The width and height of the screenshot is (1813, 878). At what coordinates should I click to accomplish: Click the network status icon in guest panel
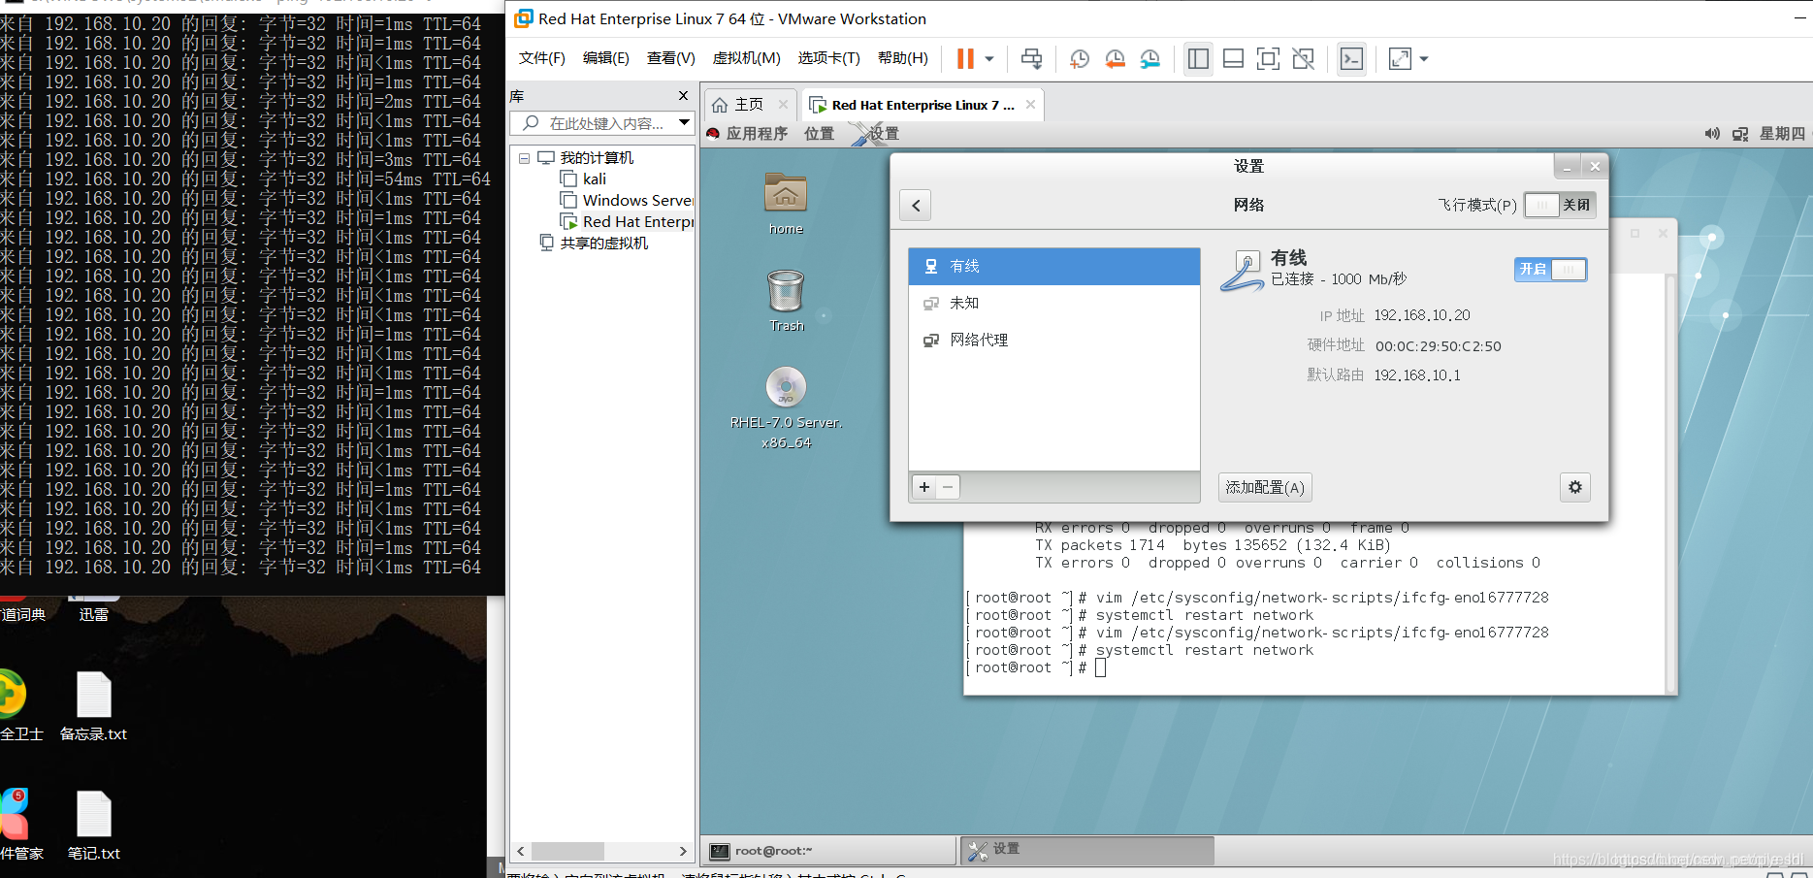tap(1740, 134)
